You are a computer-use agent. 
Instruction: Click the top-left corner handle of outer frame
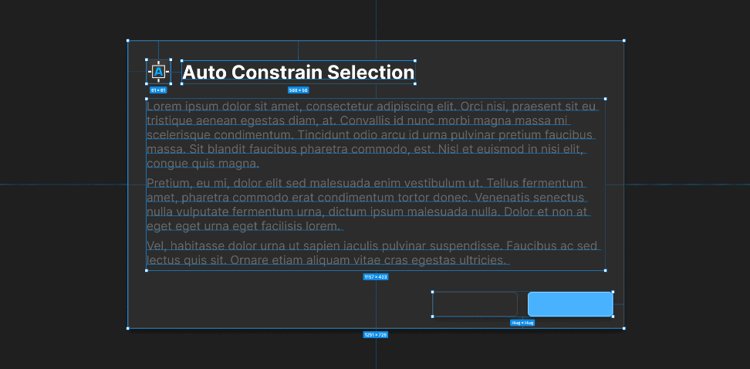pyautogui.click(x=128, y=40)
